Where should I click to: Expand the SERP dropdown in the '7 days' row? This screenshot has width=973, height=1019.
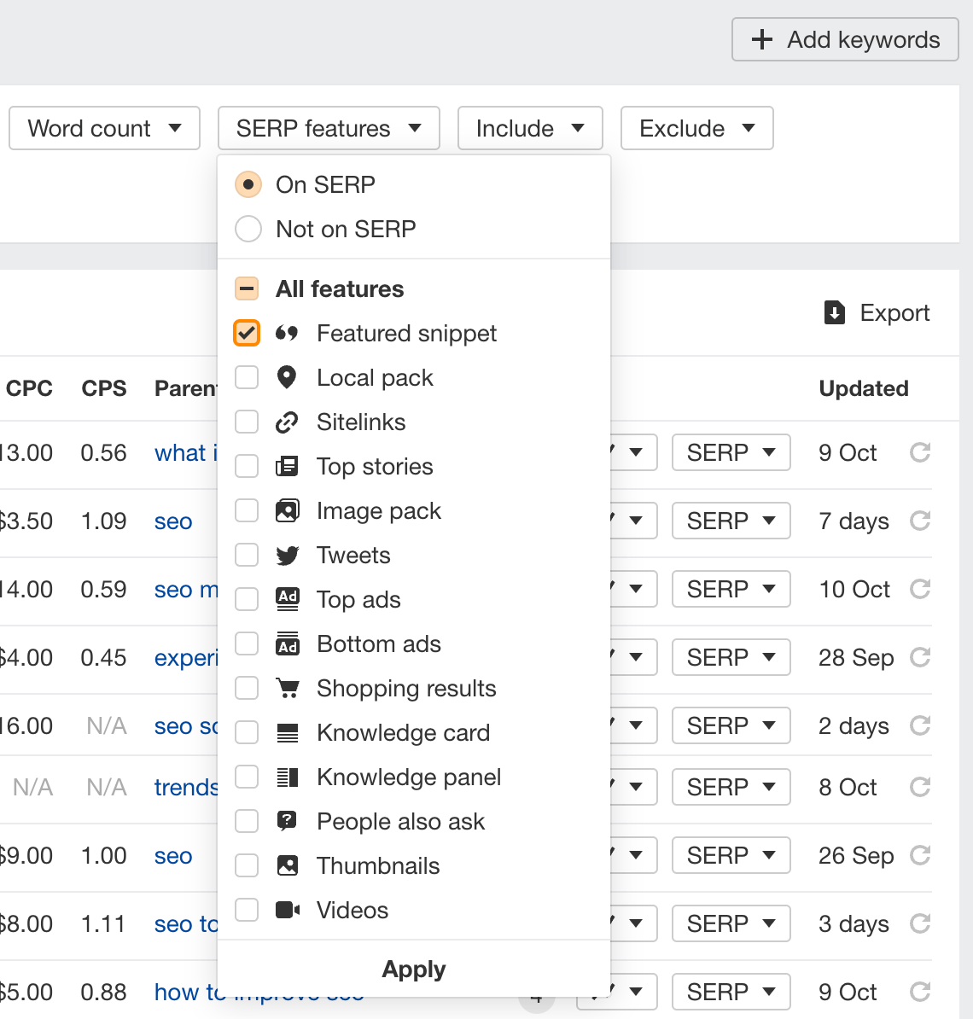pyautogui.click(x=731, y=521)
